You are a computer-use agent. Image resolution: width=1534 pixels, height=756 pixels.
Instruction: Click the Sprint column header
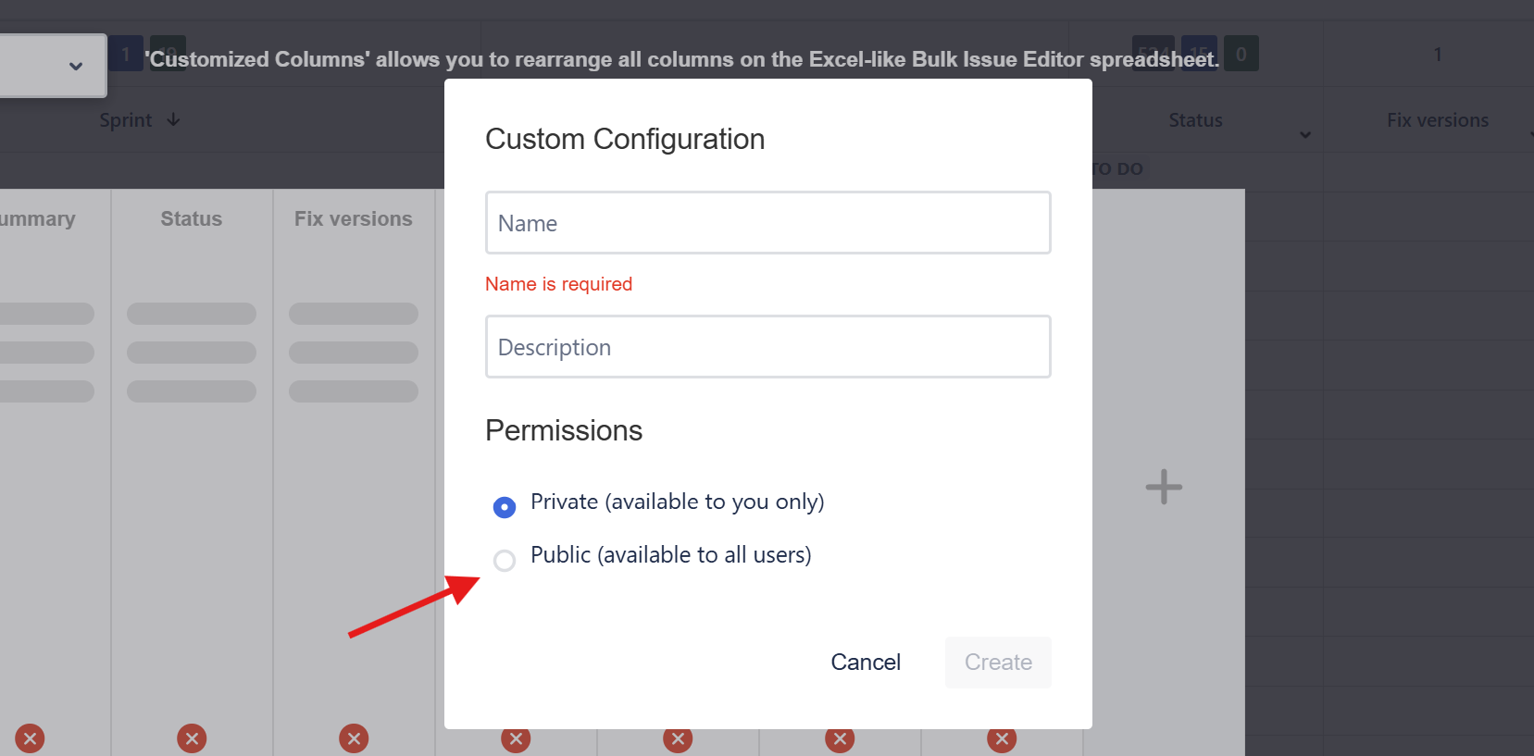point(126,120)
